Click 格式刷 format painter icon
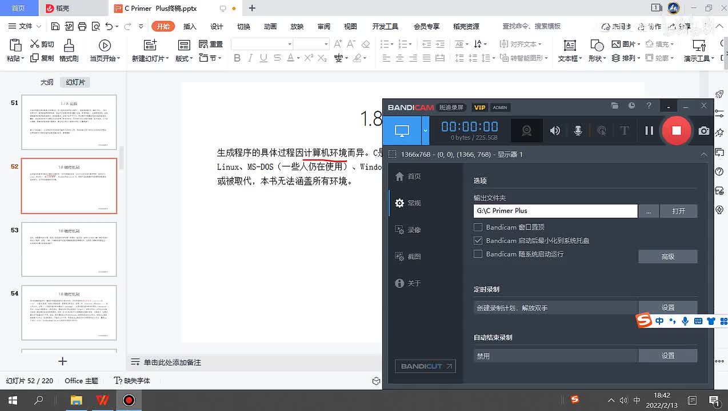This screenshot has width=728, height=411. [x=69, y=46]
